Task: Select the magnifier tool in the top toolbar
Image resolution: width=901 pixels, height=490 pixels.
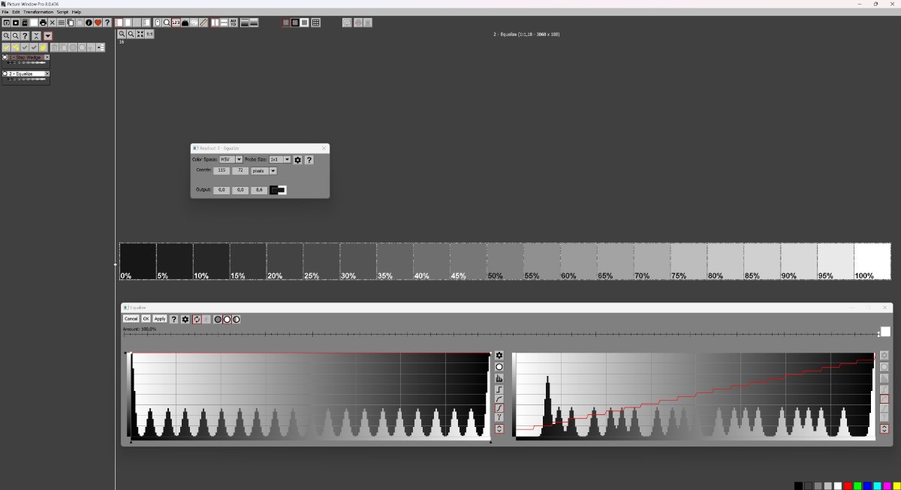Action: pos(167,23)
